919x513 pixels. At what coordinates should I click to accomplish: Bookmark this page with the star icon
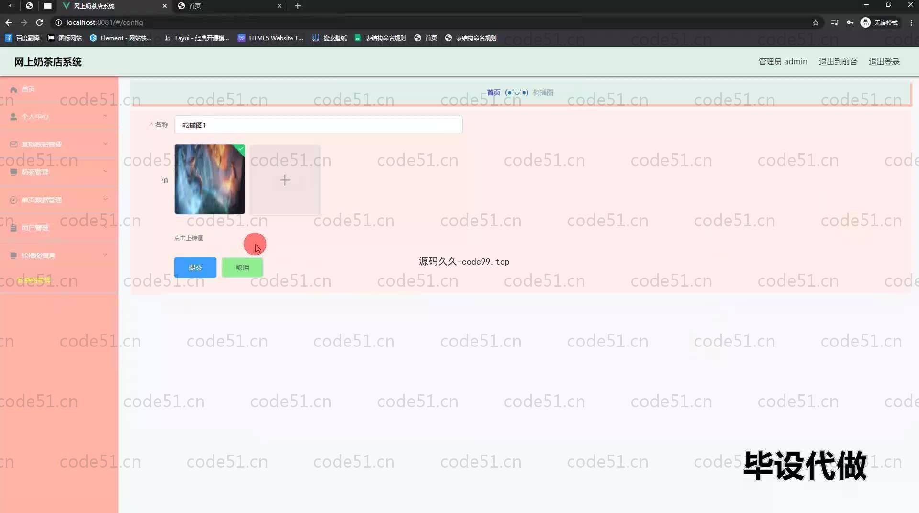point(815,22)
